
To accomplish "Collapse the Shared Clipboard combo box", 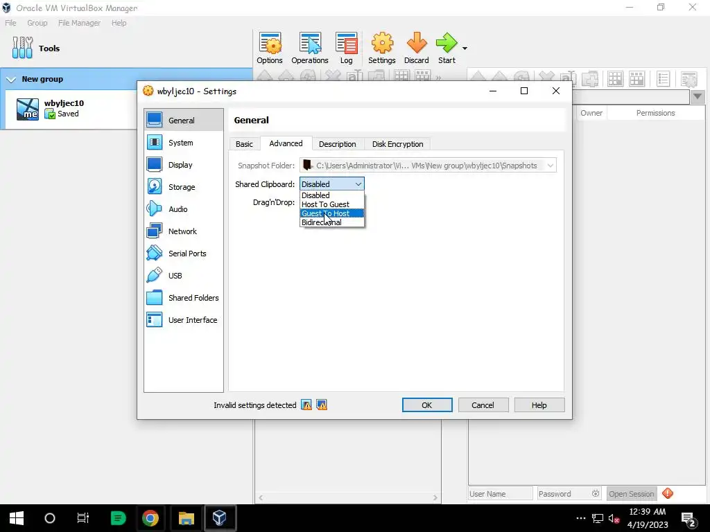I will [x=331, y=184].
